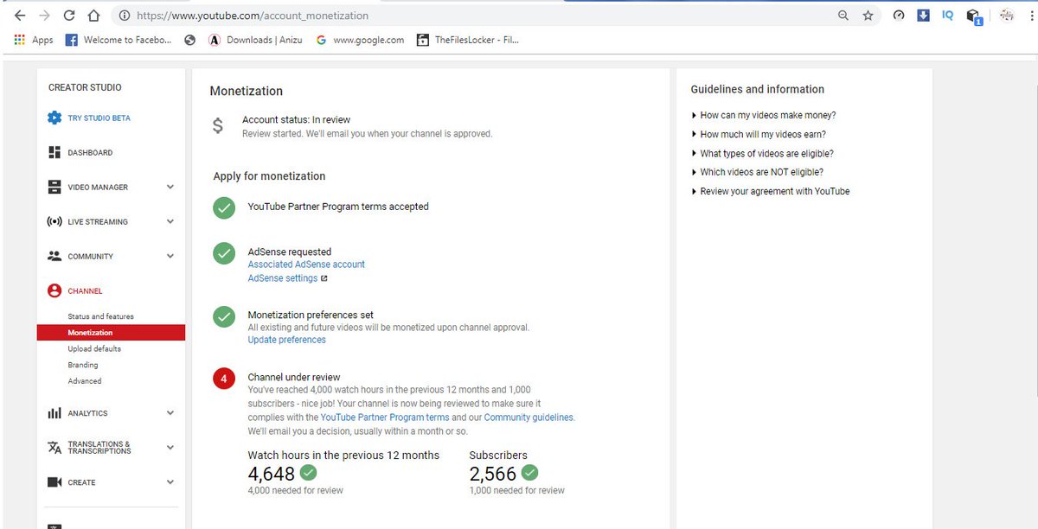Open TheFilesLocker bookmark

(x=467, y=40)
